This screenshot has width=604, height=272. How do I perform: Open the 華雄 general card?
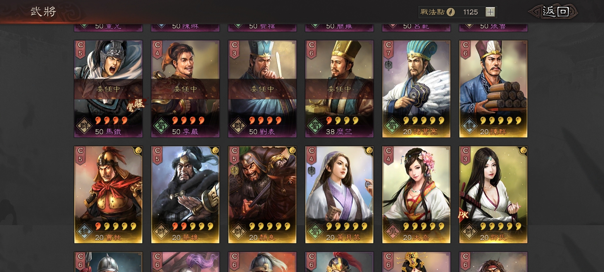(185, 195)
